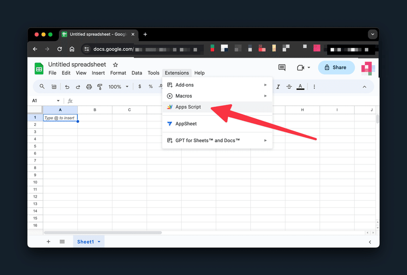The width and height of the screenshot is (407, 275).
Task: Toggle strikethrough formatting
Action: 289,87
